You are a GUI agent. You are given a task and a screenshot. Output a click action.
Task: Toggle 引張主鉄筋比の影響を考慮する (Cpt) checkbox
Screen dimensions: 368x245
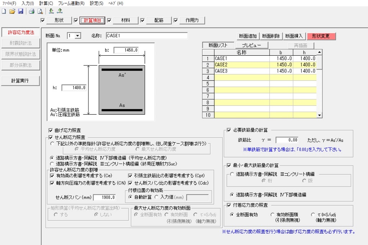pos(130,176)
